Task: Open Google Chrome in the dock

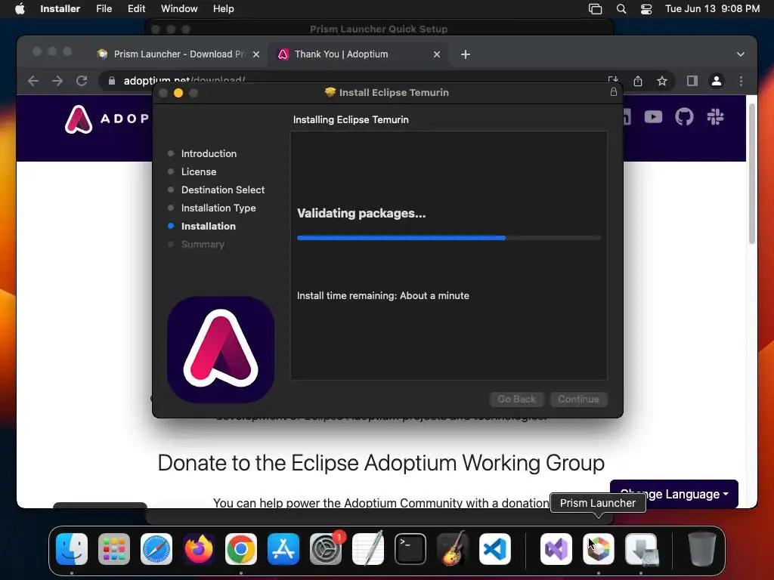Action: (241, 549)
